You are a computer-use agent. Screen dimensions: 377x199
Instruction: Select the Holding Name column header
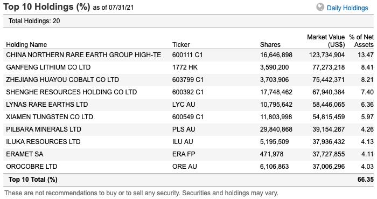coord(26,45)
